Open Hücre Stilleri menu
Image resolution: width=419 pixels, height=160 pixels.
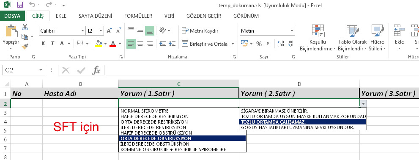click(377, 38)
